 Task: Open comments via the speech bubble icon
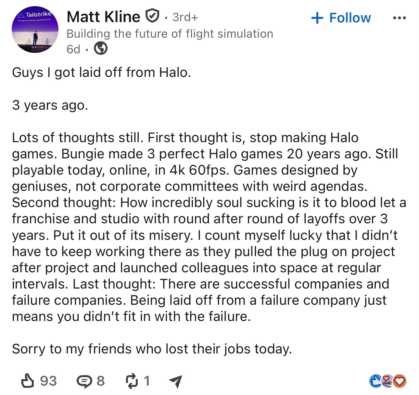(x=84, y=381)
